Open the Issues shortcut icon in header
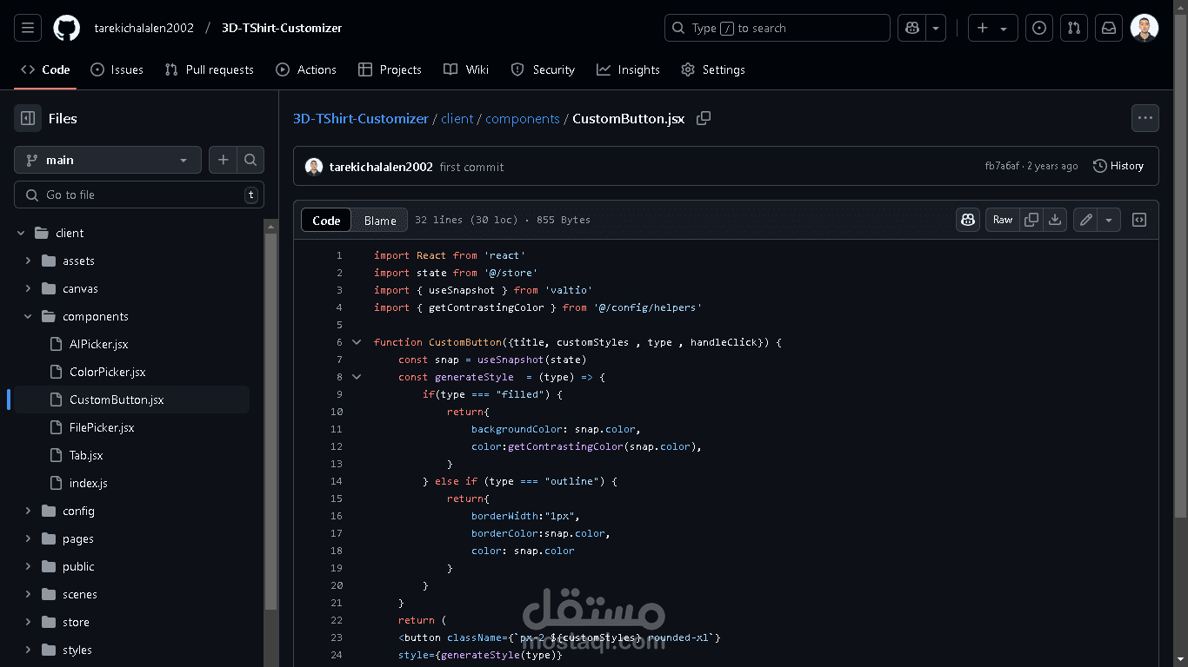The height and width of the screenshot is (667, 1188). [1039, 28]
